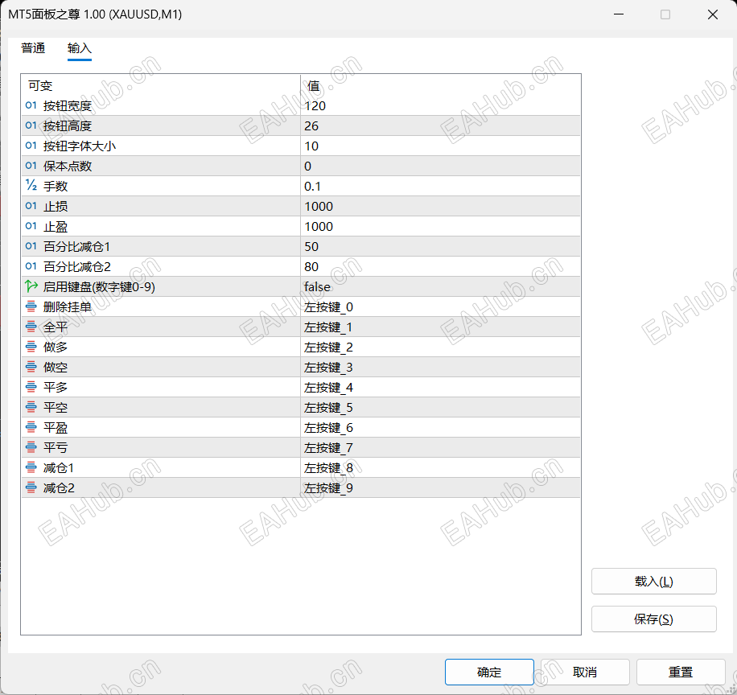
Task: Close the MT5面板之尊 dialog window
Action: pos(713,14)
